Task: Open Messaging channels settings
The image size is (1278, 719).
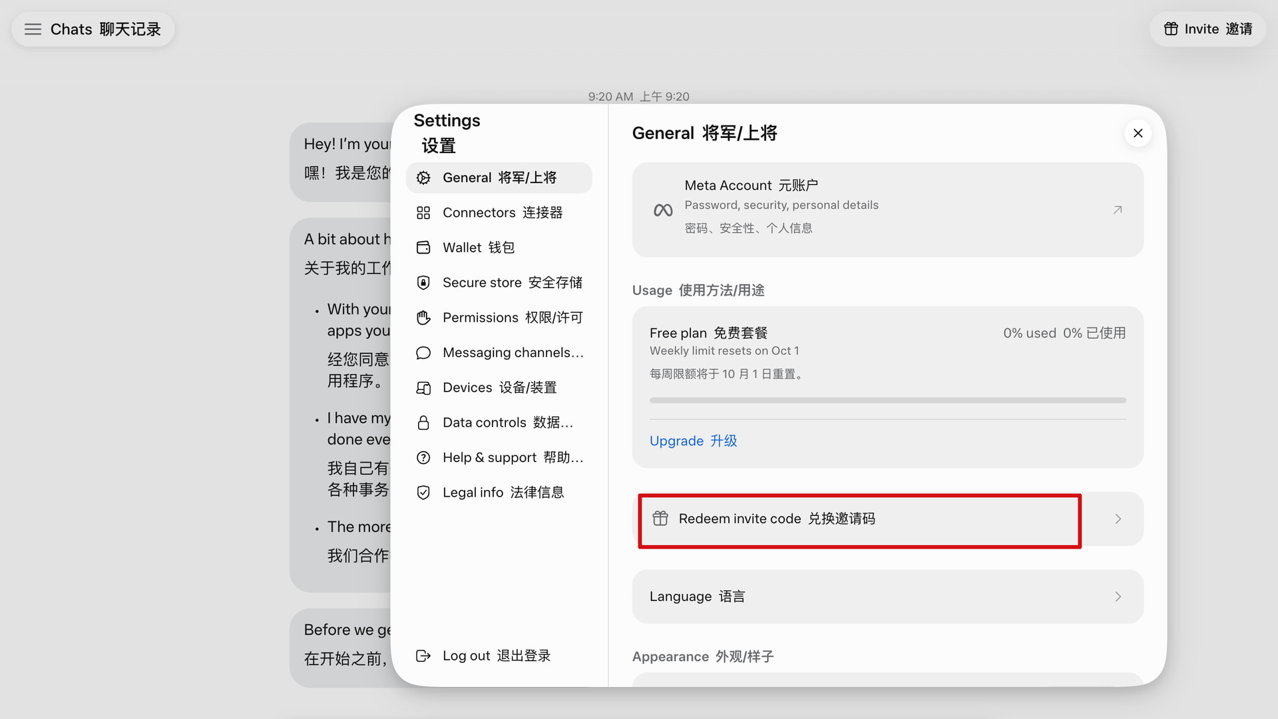Action: (x=499, y=353)
